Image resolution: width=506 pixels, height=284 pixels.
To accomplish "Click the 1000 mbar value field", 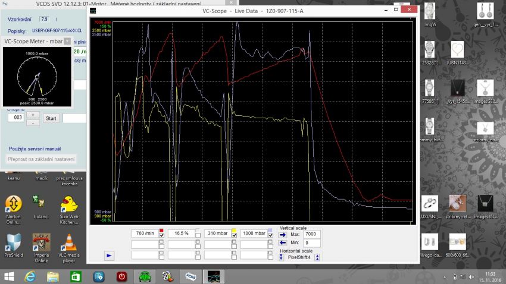I will [x=254, y=233].
